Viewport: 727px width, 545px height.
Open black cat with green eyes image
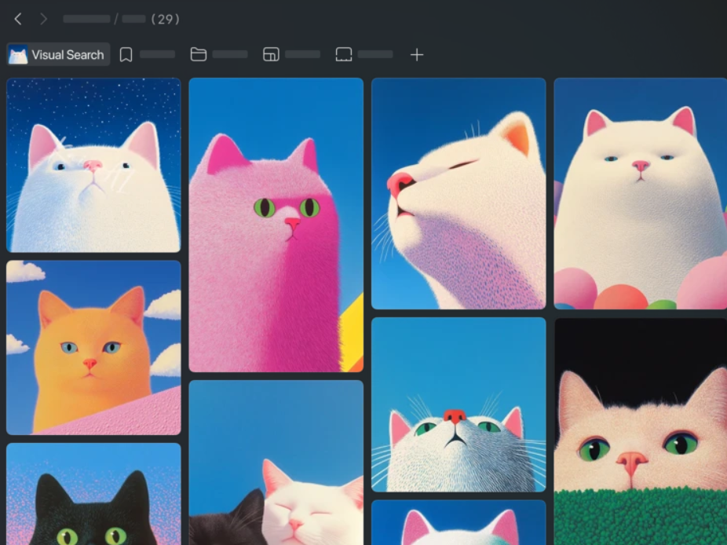[93, 494]
